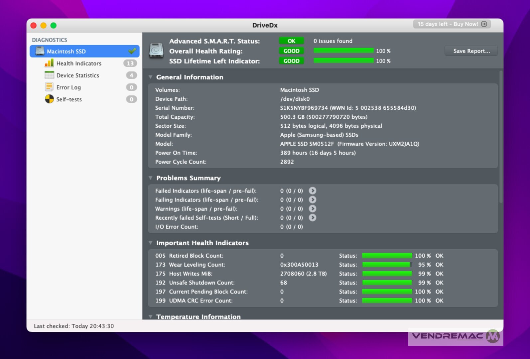The image size is (530, 359).
Task: Click arrow beside Recently failed Self-tests
Action: tap(313, 218)
